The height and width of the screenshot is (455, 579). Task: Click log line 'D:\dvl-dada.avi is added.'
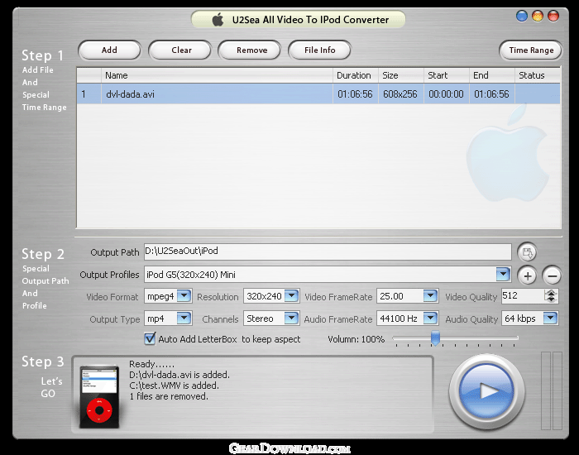pyautogui.click(x=179, y=375)
